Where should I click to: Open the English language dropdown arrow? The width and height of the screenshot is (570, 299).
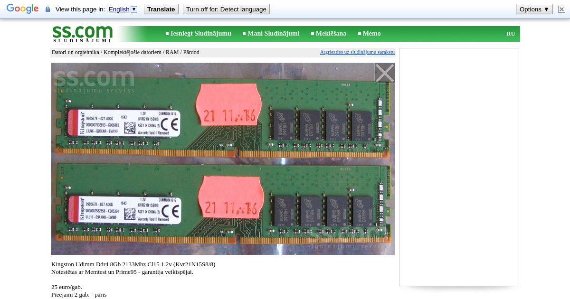click(134, 9)
